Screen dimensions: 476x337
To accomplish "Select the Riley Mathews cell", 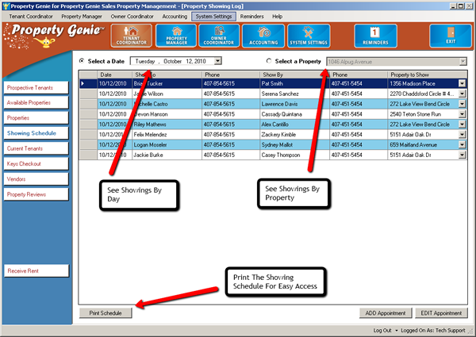I will point(167,124).
